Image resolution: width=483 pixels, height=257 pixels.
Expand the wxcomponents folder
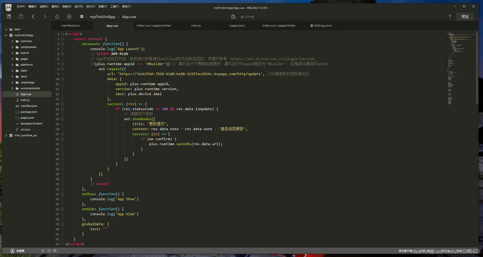(12, 88)
